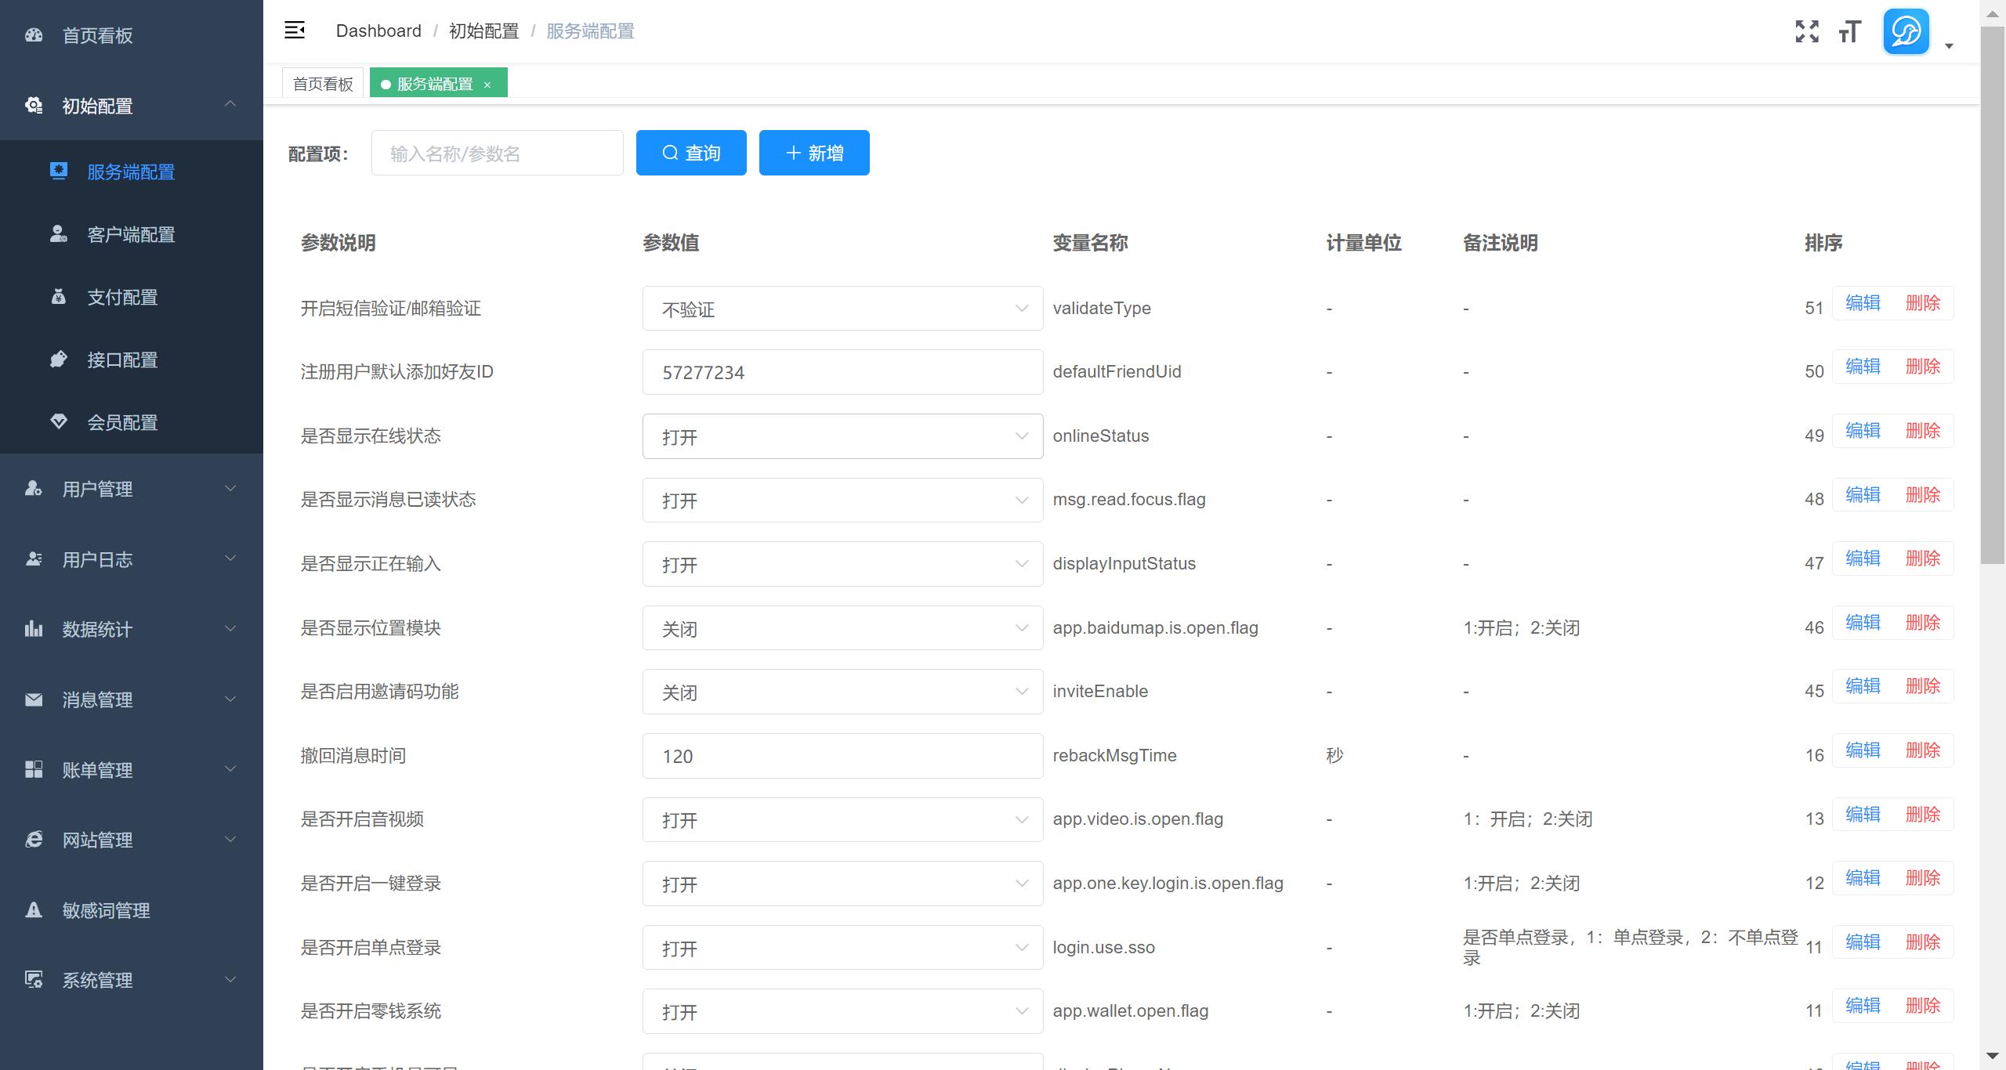Adjust font size using the text icon
The width and height of the screenshot is (2006, 1070).
point(1850,31)
